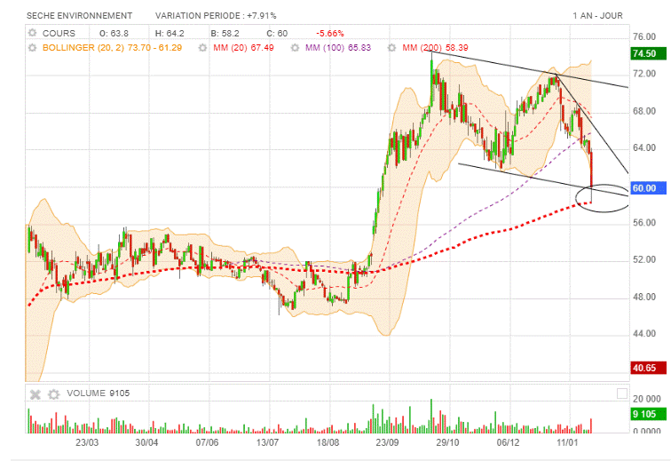Click the 44.00 price axis label

(x=644, y=334)
